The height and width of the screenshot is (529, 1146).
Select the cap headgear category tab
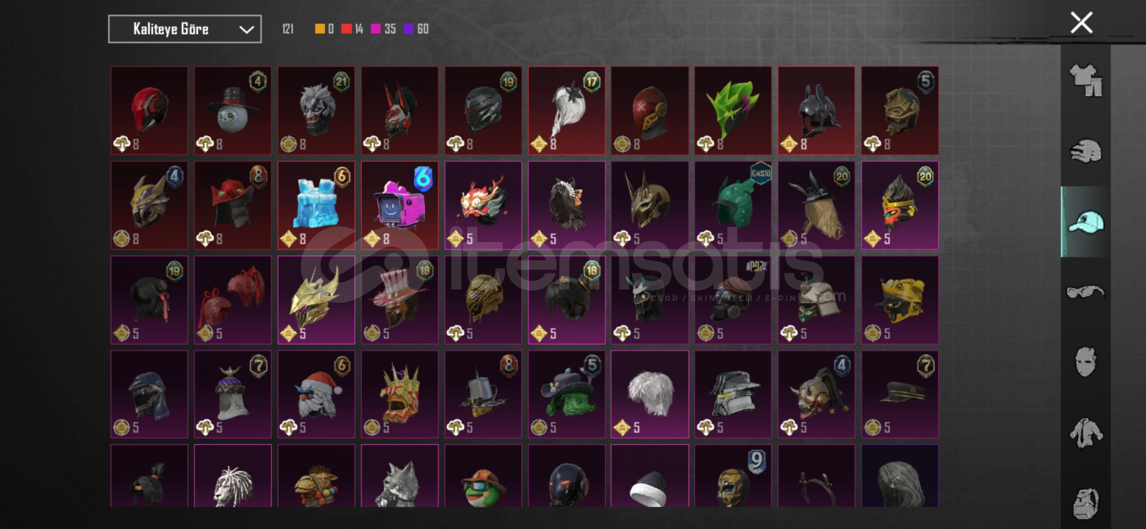(1086, 222)
